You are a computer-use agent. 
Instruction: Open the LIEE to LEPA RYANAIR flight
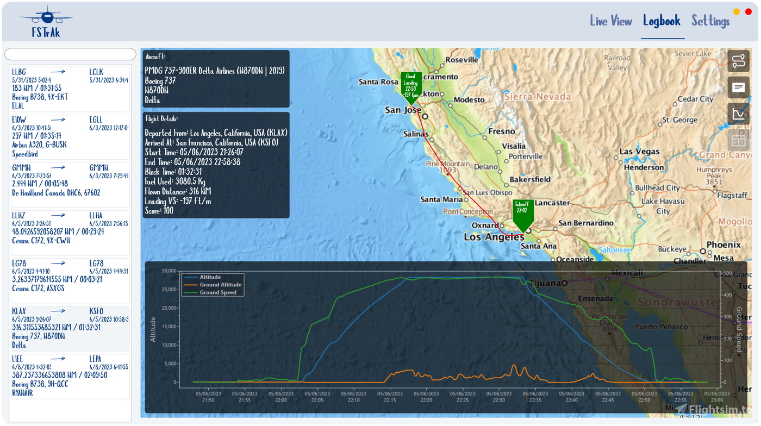click(x=70, y=375)
